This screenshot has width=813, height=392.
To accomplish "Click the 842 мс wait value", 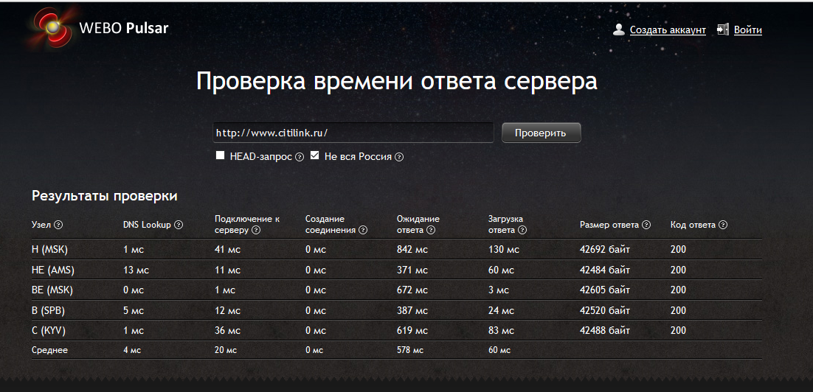I will click(x=412, y=250).
